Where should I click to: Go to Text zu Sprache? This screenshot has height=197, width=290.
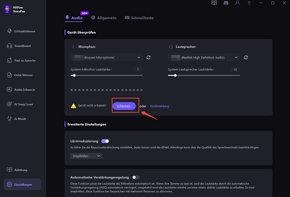coord(22,60)
